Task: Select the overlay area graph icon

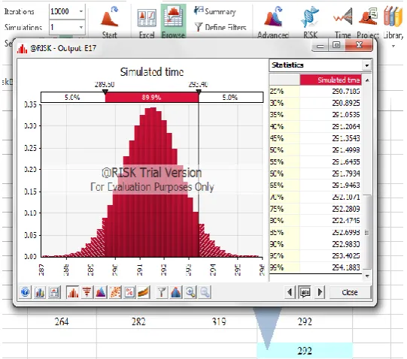Action: pyautogui.click(x=101, y=292)
